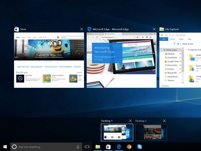This screenshot has width=201, height=151.
Task: Click the sidebar scrollbar down arrow in File Explorer
Action: pyautogui.click(x=183, y=82)
